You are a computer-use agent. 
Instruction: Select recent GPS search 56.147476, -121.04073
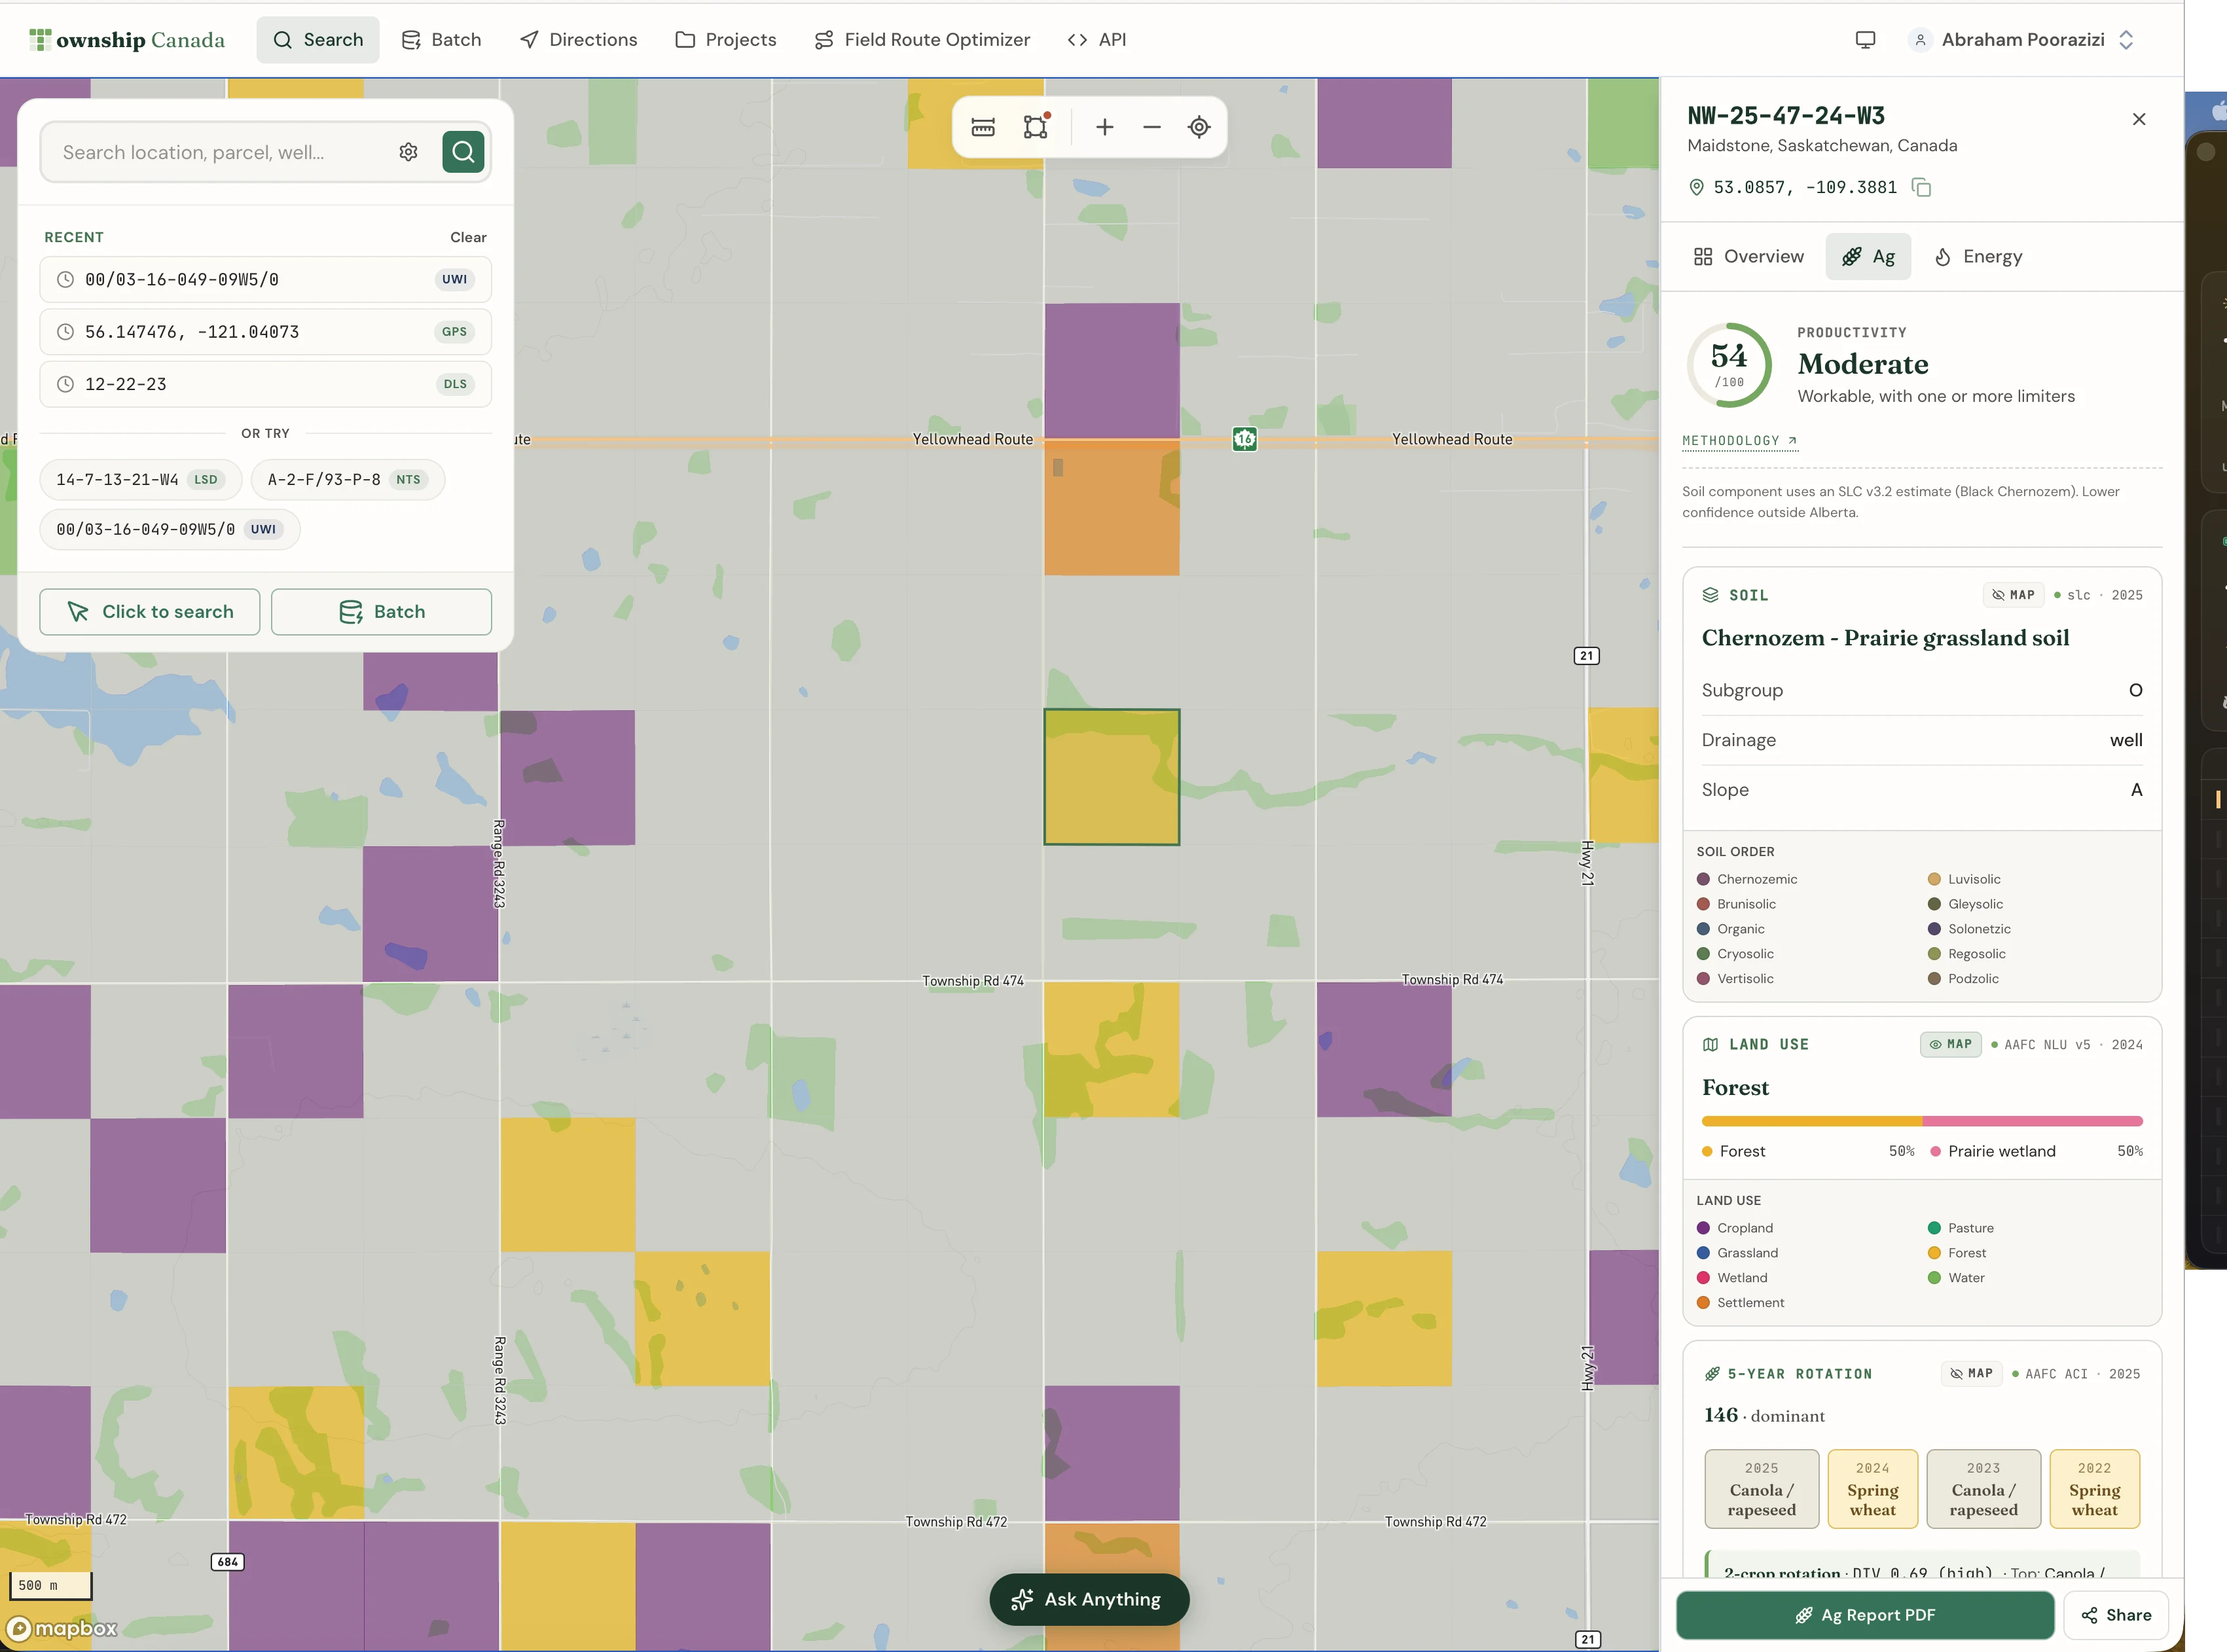(x=265, y=332)
